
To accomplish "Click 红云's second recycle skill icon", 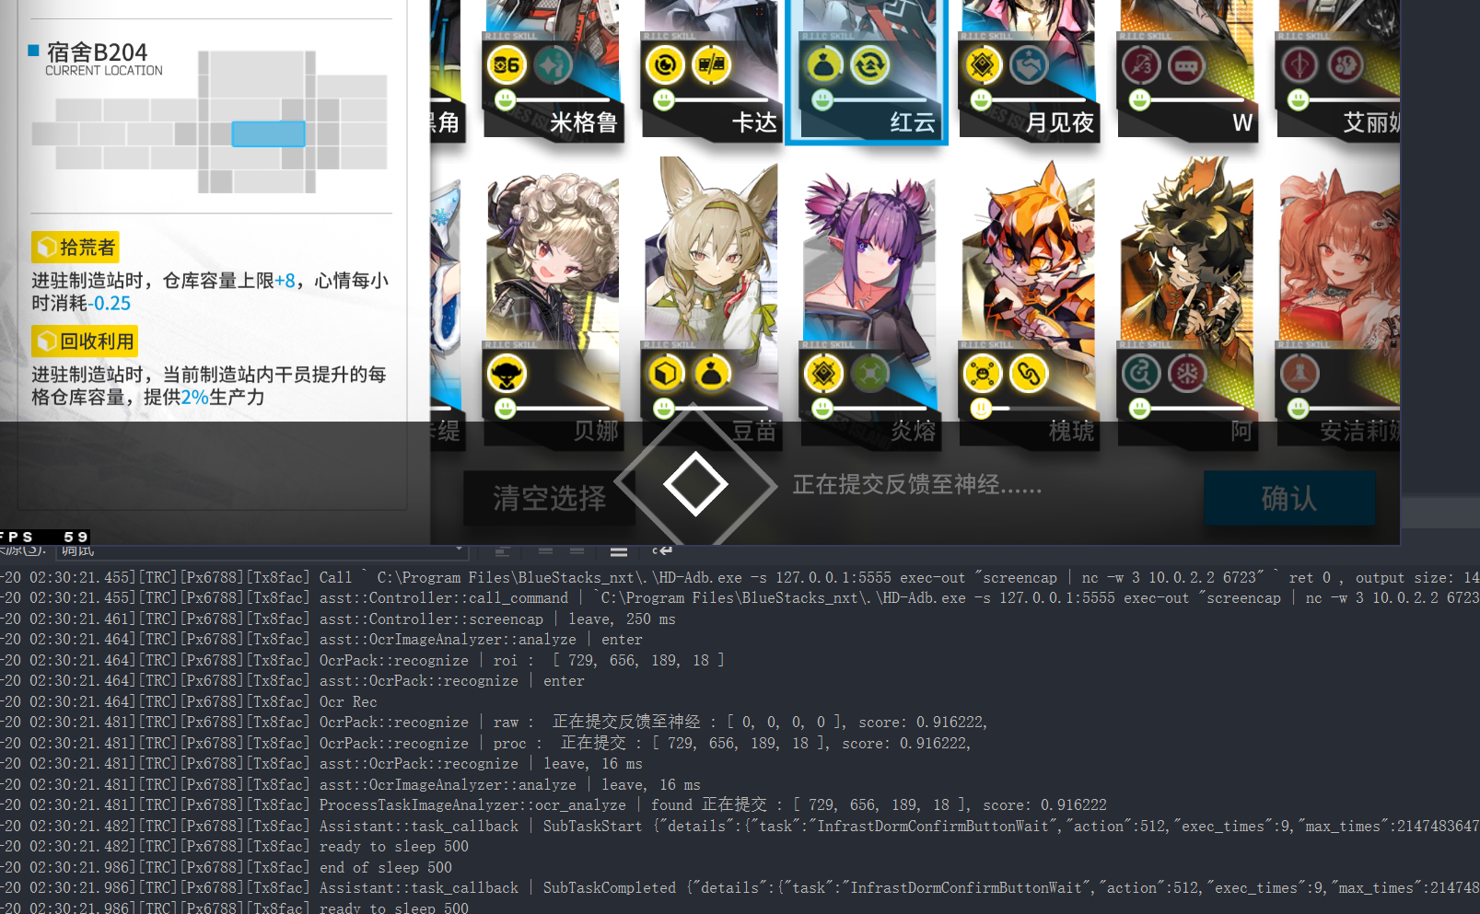I will click(x=869, y=65).
